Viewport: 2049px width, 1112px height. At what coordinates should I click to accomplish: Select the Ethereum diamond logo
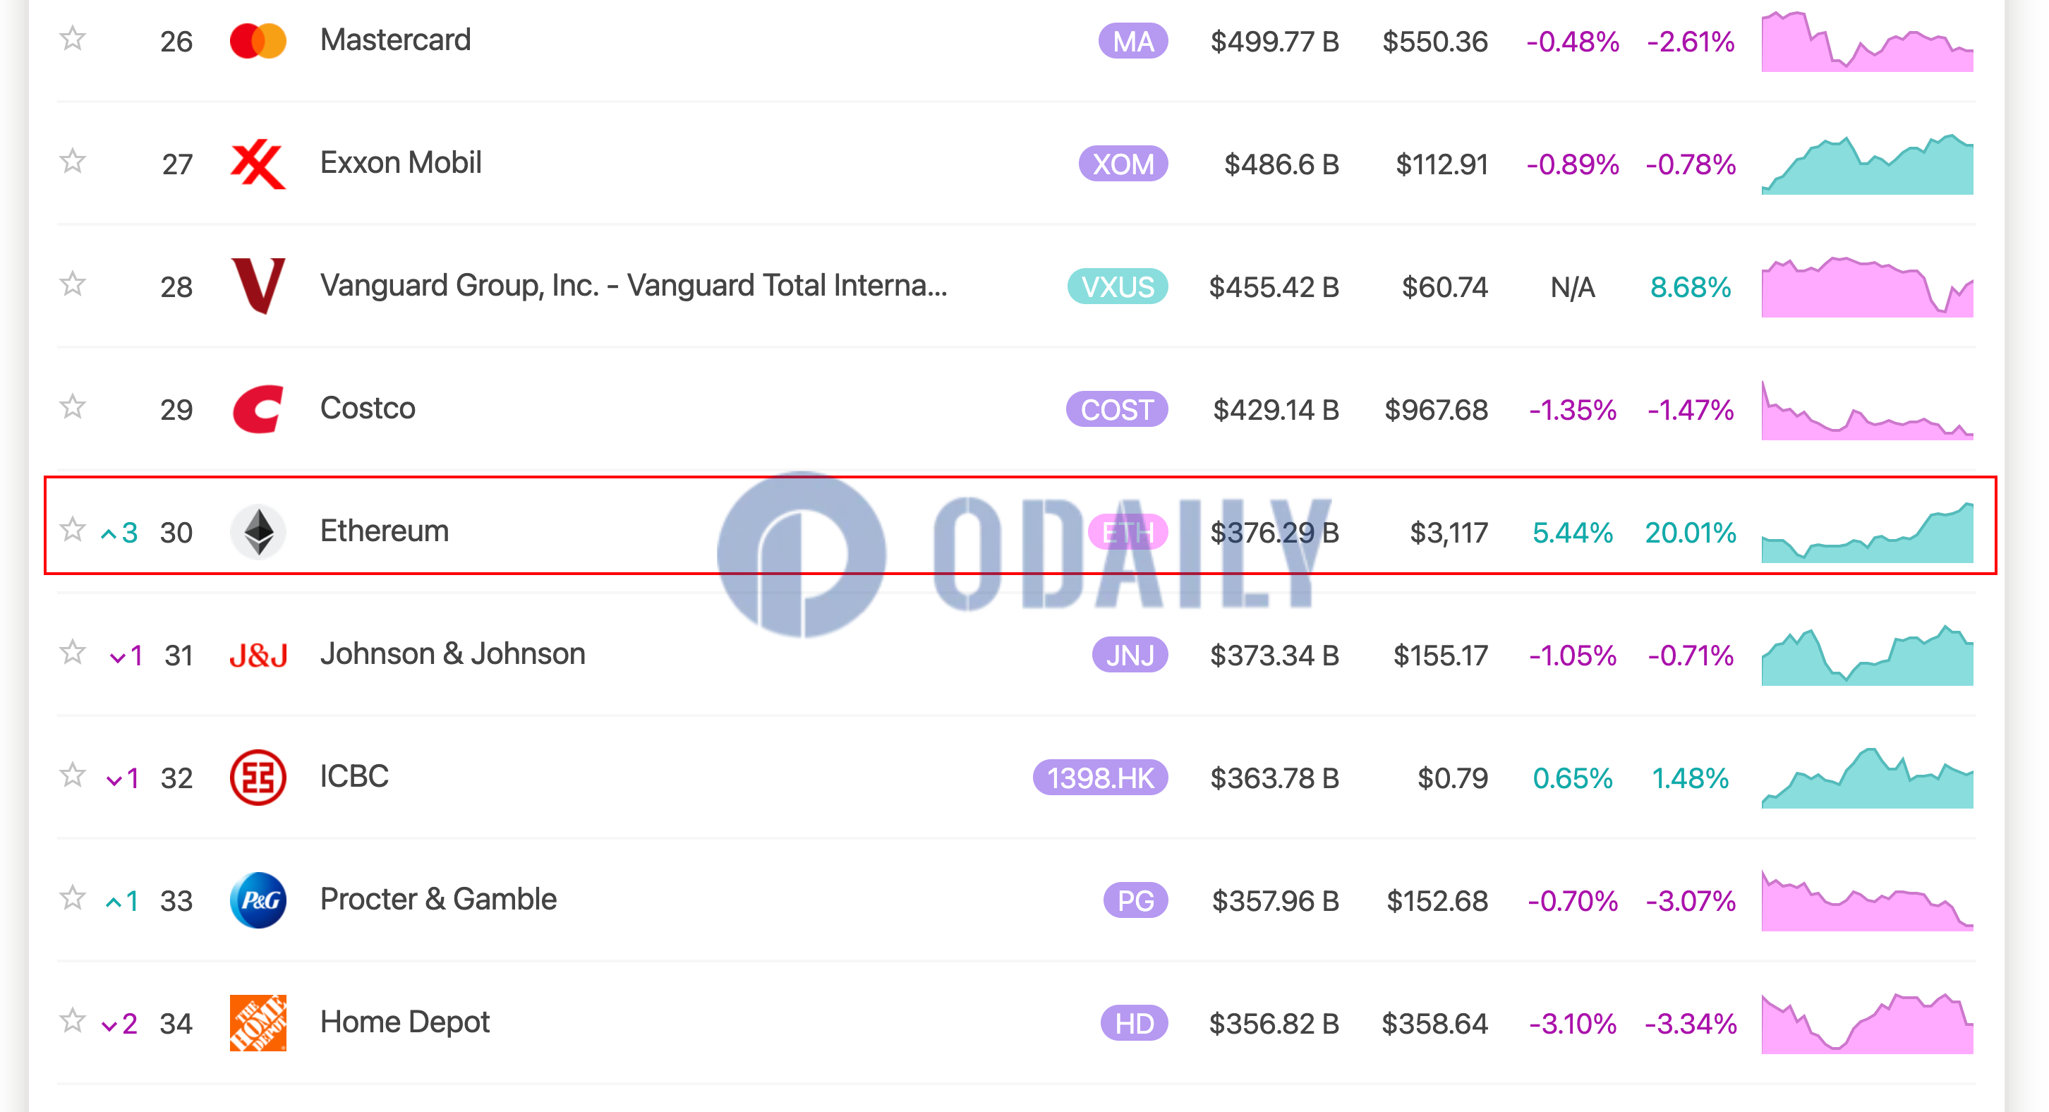(x=258, y=531)
